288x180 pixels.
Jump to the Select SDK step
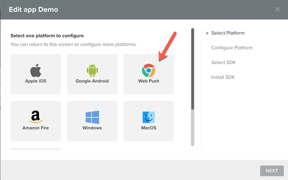tap(224, 63)
